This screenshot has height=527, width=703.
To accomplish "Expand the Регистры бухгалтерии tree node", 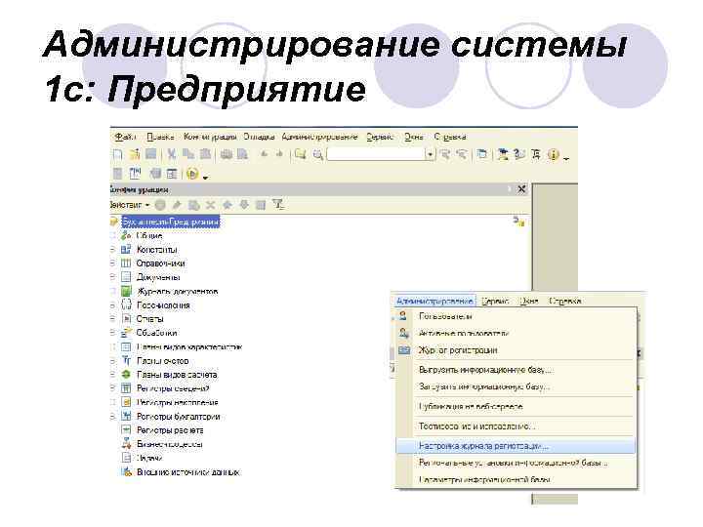I will [x=112, y=417].
